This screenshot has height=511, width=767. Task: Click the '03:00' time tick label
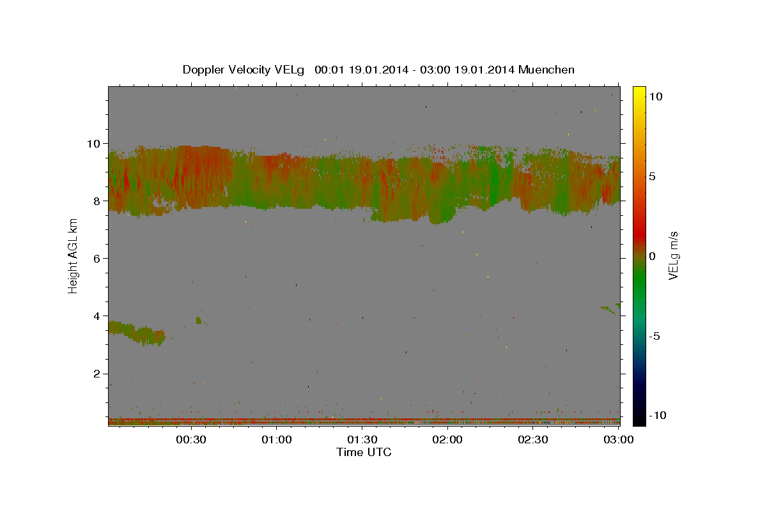(x=619, y=440)
